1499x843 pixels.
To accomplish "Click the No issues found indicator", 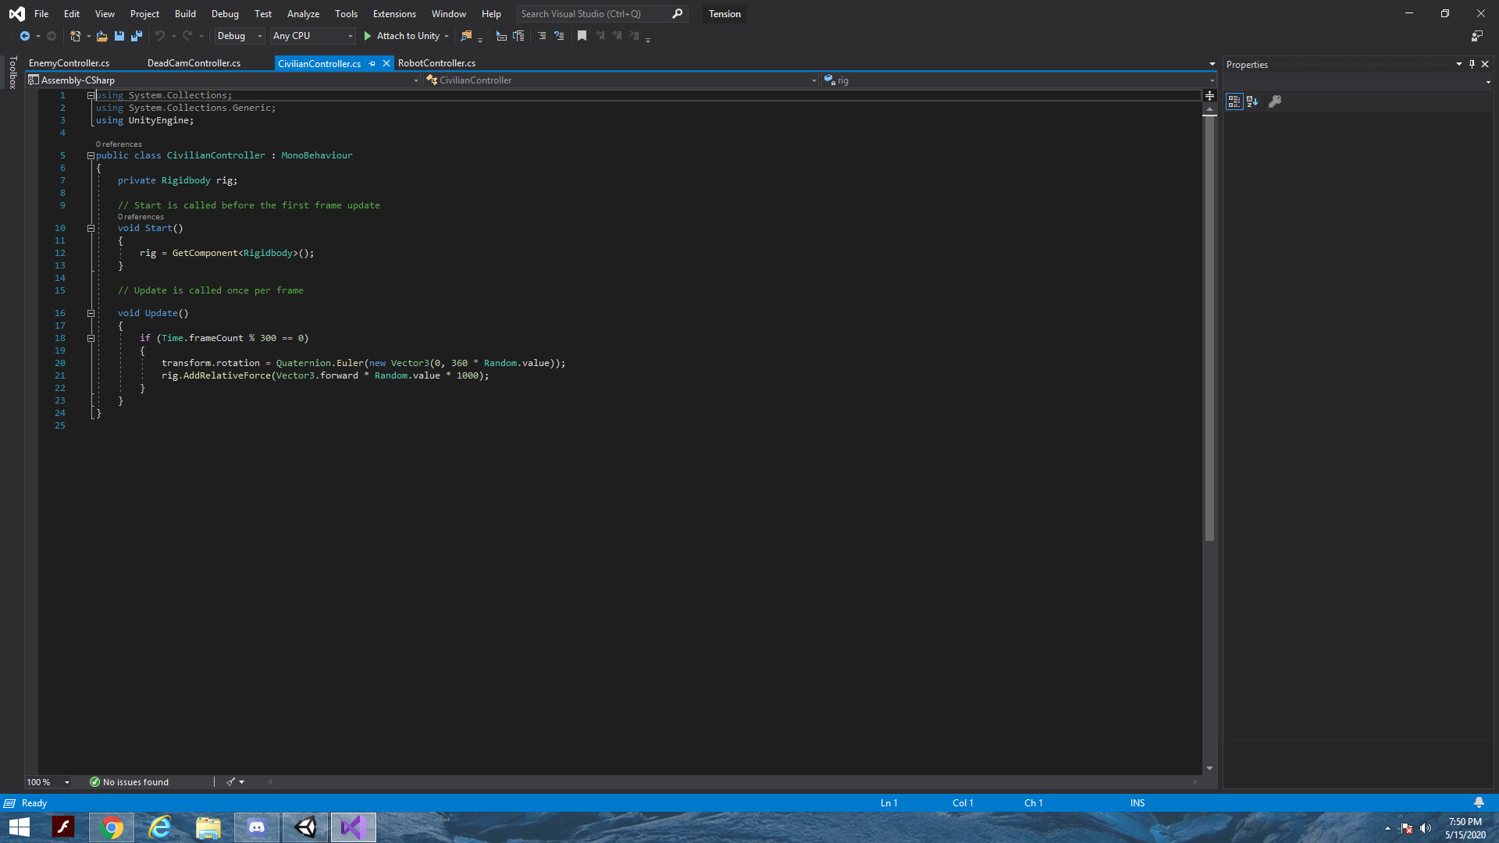I will [x=130, y=781].
